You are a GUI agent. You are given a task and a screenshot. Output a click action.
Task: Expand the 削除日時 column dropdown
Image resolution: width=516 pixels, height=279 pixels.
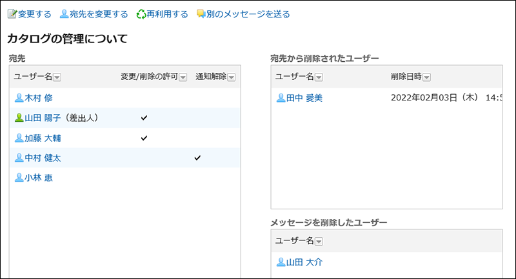[426, 77]
